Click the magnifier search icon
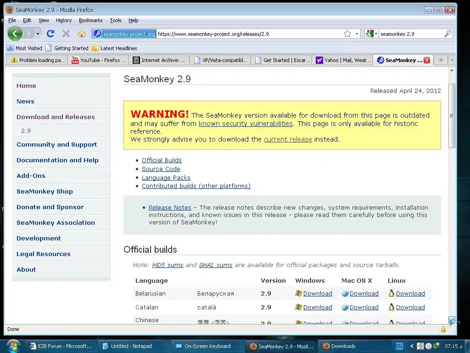 click(448, 34)
